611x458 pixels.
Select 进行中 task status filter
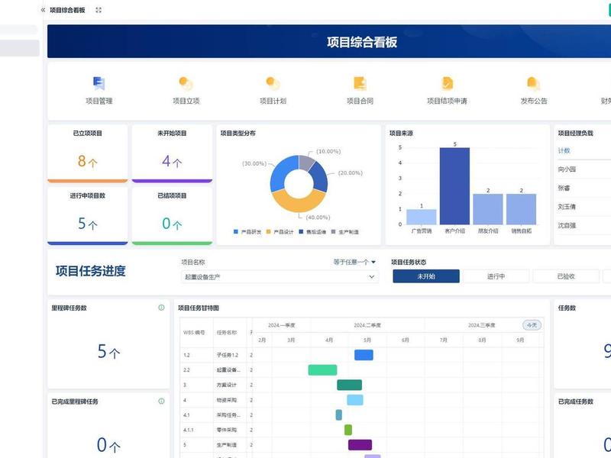[x=496, y=276]
